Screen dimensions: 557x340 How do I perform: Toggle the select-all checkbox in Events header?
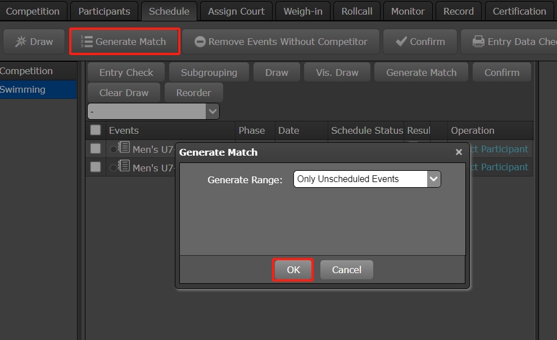tap(96, 130)
